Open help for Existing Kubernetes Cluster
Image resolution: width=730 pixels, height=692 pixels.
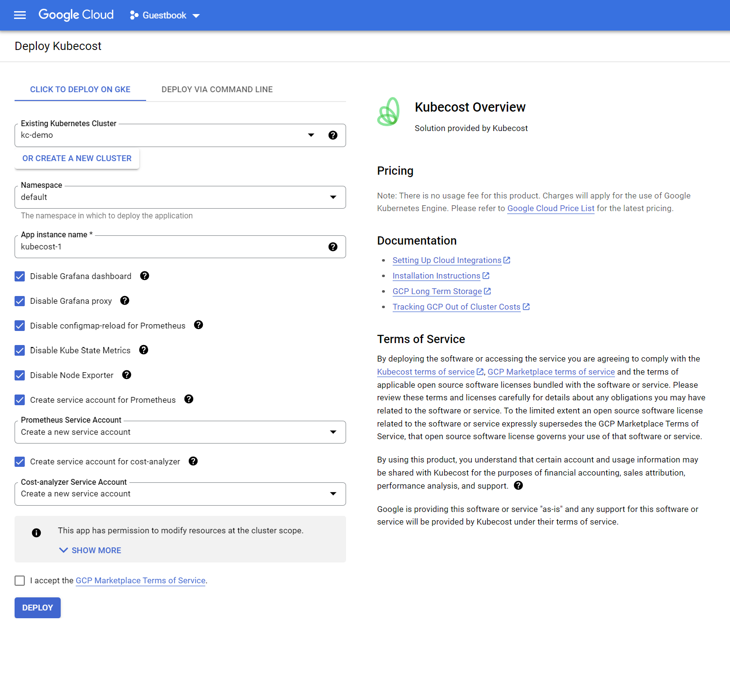333,135
